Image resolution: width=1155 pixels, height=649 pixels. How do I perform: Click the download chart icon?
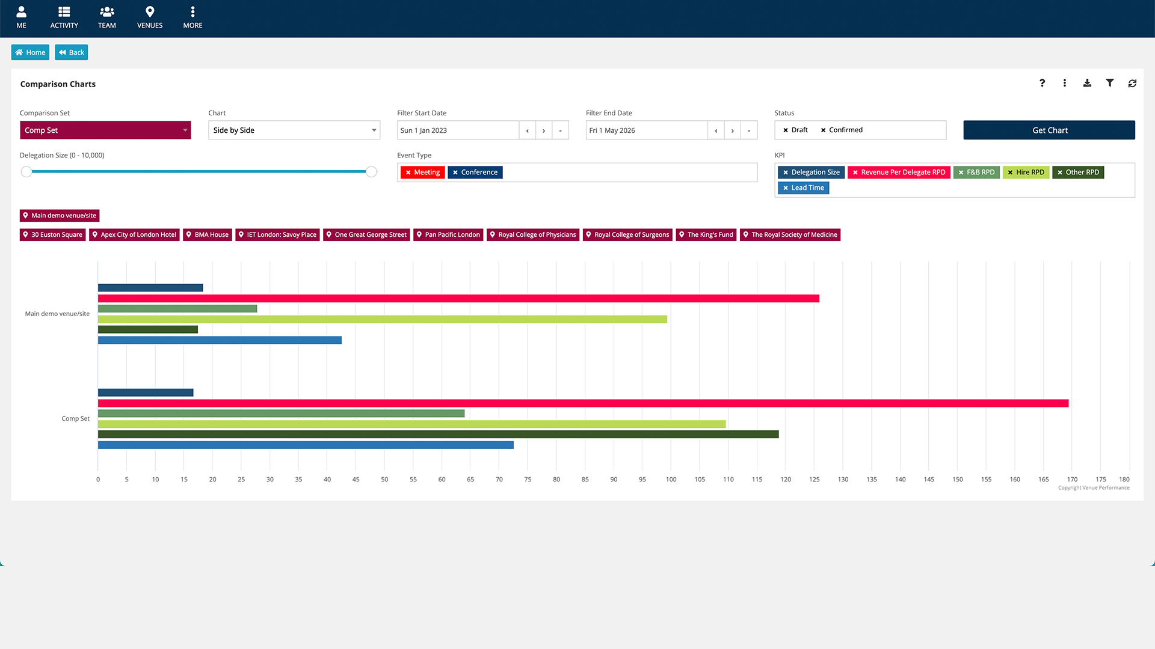[1087, 83]
